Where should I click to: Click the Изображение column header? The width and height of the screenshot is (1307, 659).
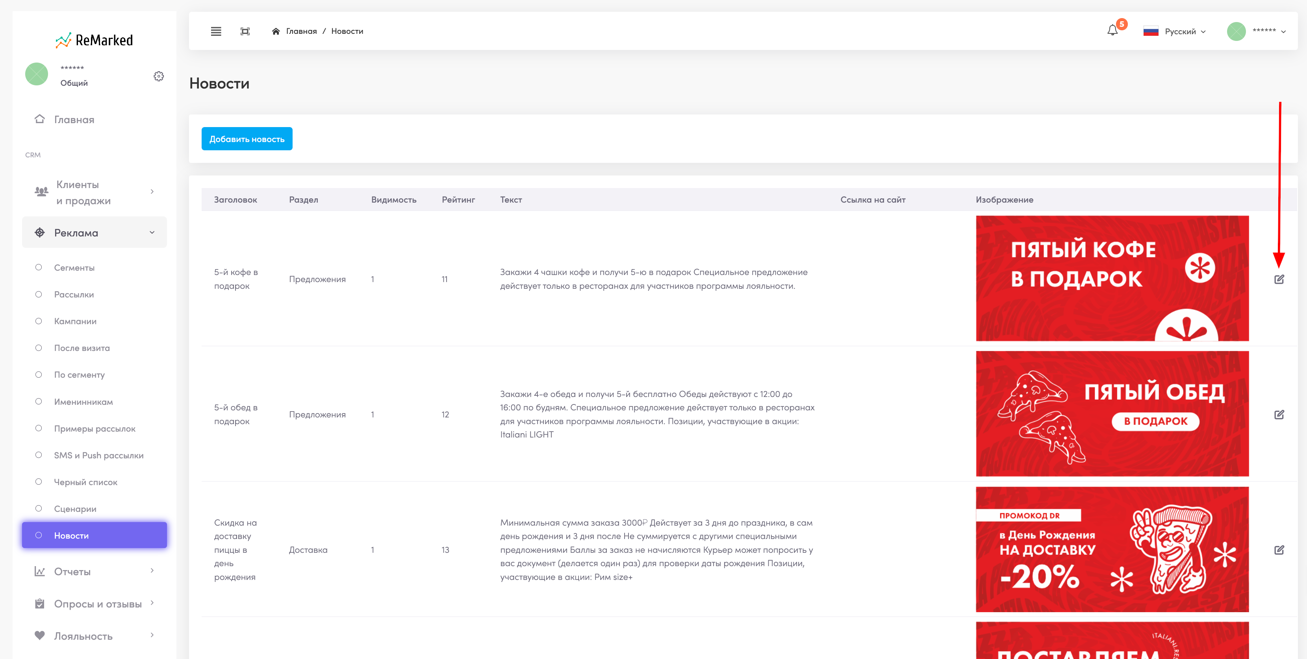pos(1004,200)
